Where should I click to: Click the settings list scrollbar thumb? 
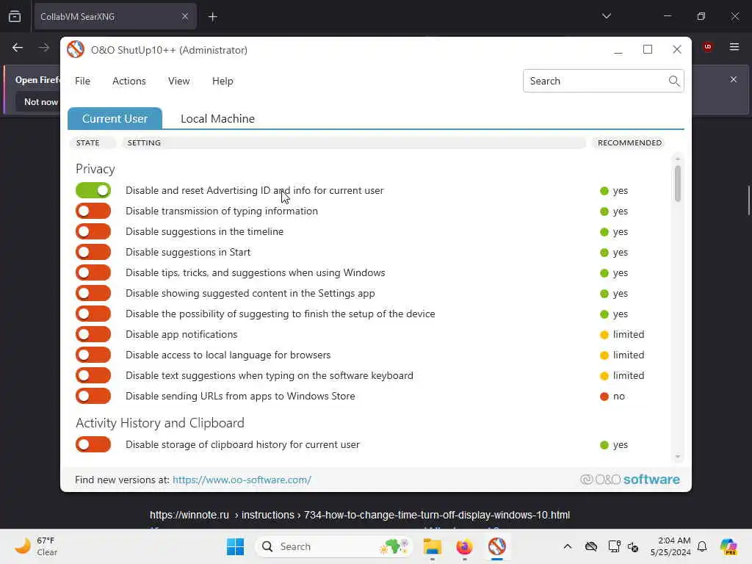pyautogui.click(x=677, y=184)
